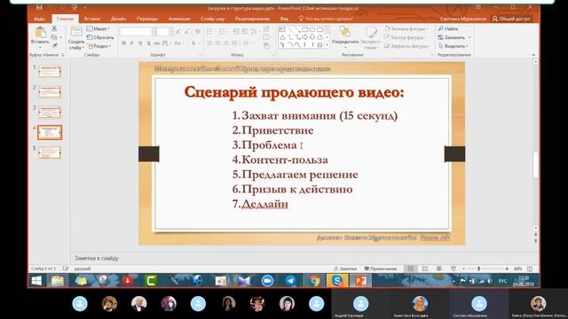Adjust the zoom slider in the status bar

[479, 268]
